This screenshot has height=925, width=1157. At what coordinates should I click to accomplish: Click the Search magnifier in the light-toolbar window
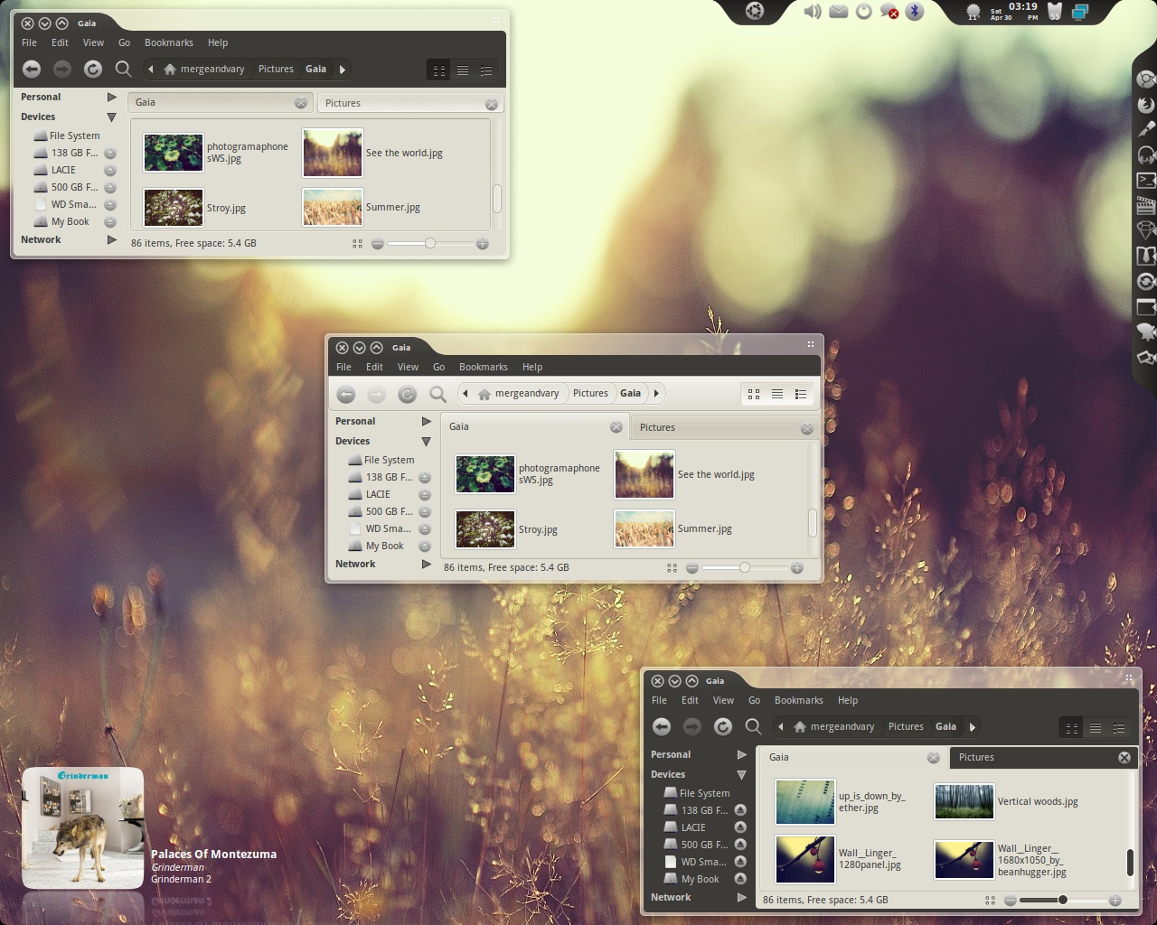pyautogui.click(x=438, y=394)
